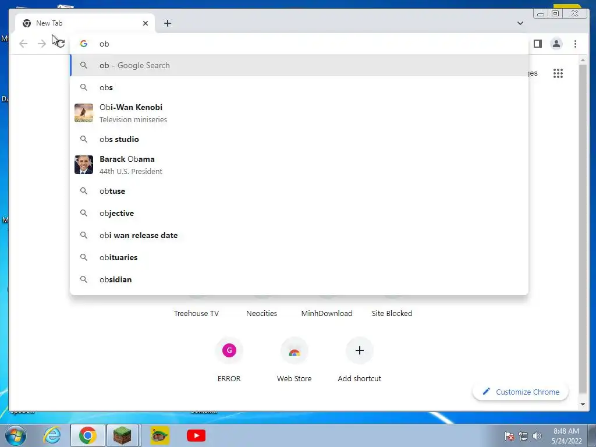Open the taskbar clock showing 8:48 AM
596x447 pixels.
566,436
